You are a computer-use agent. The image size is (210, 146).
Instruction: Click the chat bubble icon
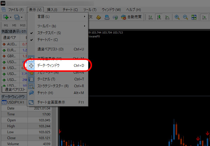click(x=31, y=93)
